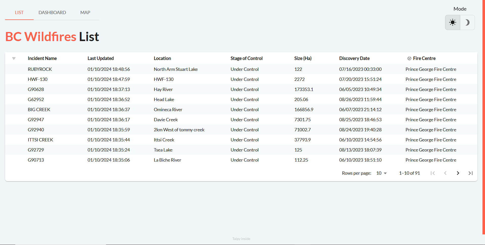The image size is (485, 245).
Task: Click the North Arm Stuart Lake cell
Action: (x=176, y=69)
